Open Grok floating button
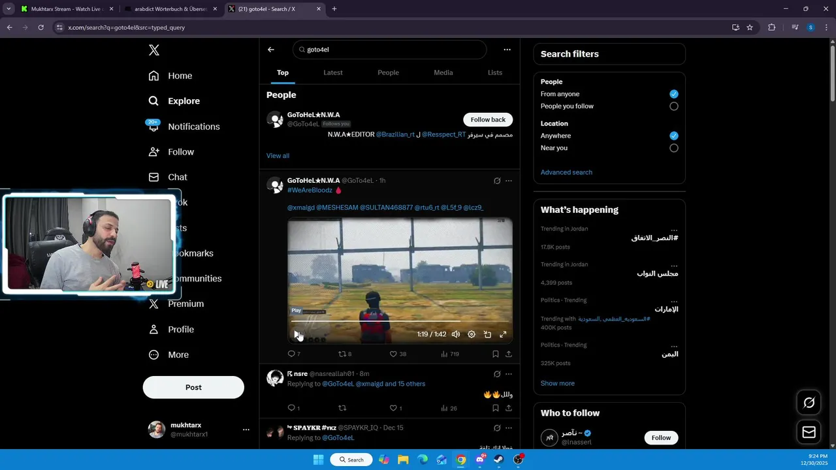836x470 pixels. pos(809,403)
